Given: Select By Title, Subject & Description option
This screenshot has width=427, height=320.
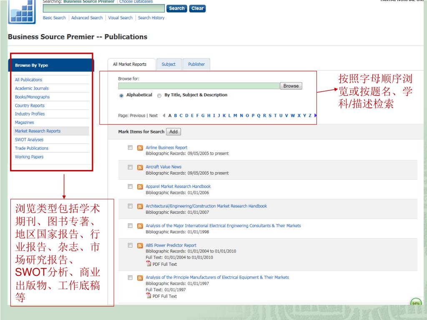Looking at the screenshot, I should pyautogui.click(x=159, y=95).
